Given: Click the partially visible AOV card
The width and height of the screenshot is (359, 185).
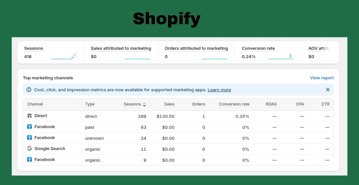Looking at the screenshot, I should point(320,53).
